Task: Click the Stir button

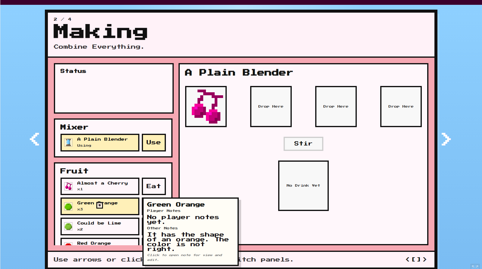Action: click(303, 144)
